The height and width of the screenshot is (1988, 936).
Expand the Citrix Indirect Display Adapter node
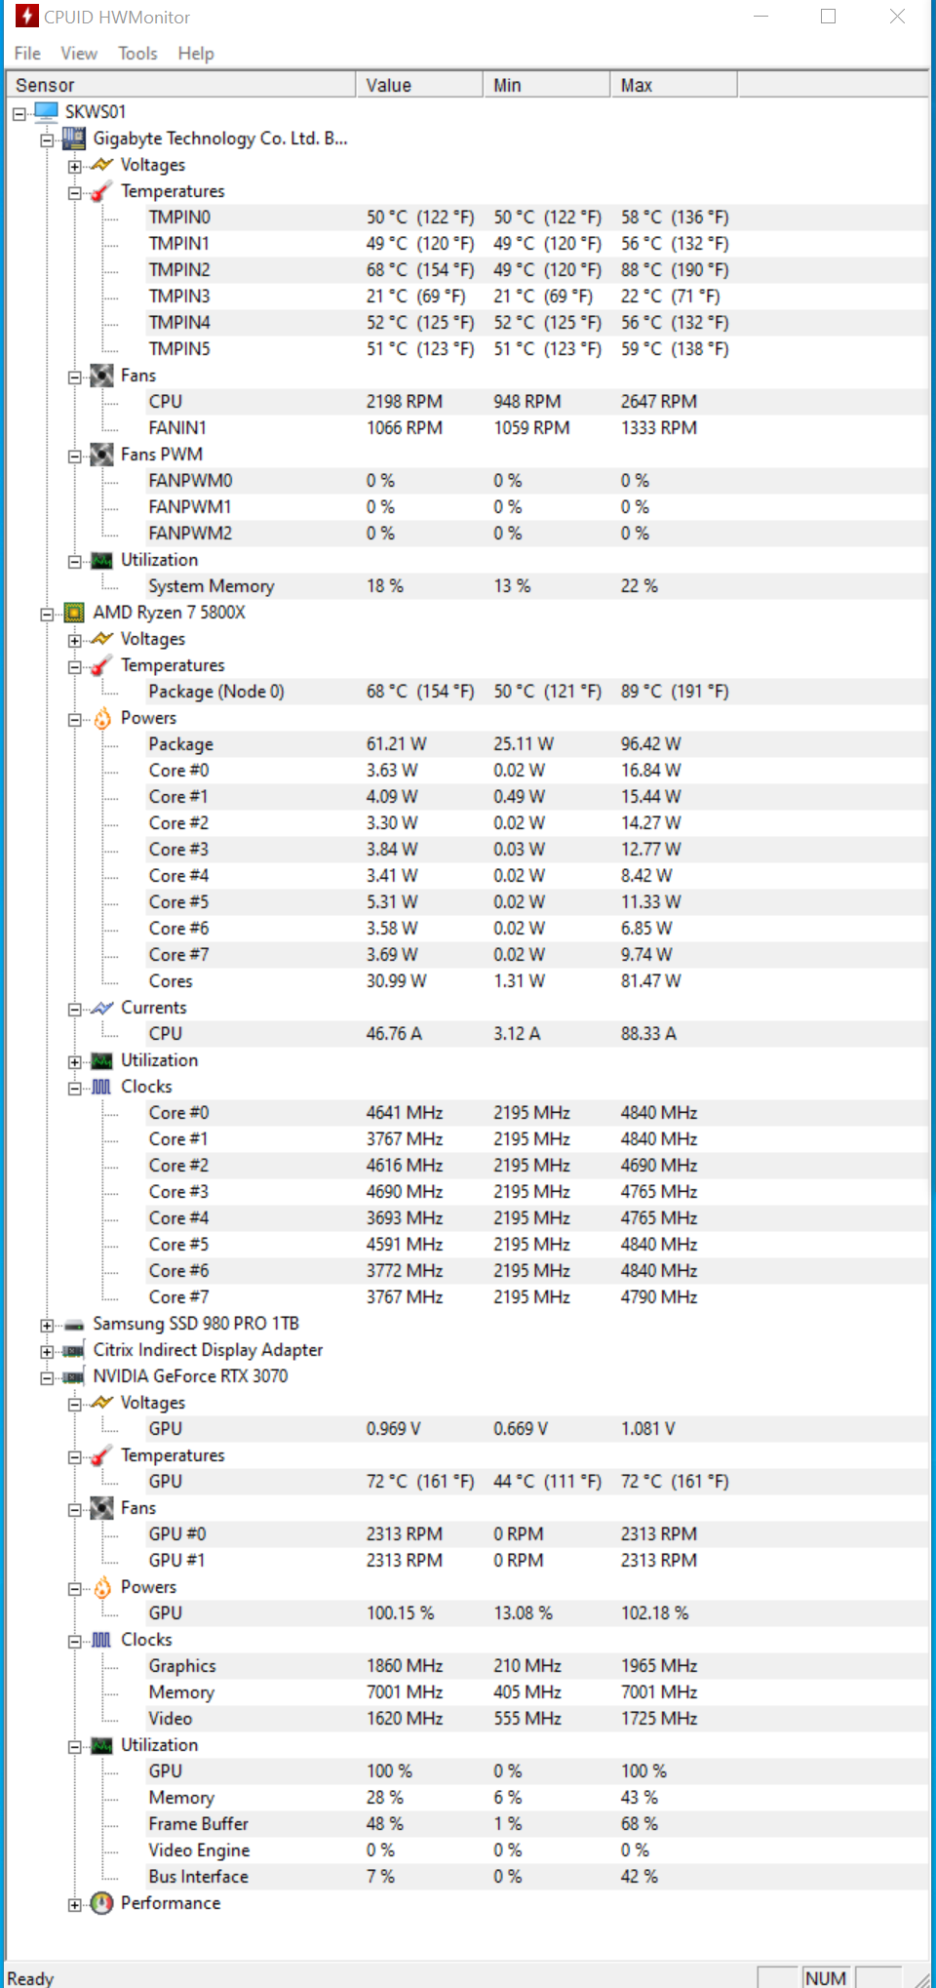47,1352
